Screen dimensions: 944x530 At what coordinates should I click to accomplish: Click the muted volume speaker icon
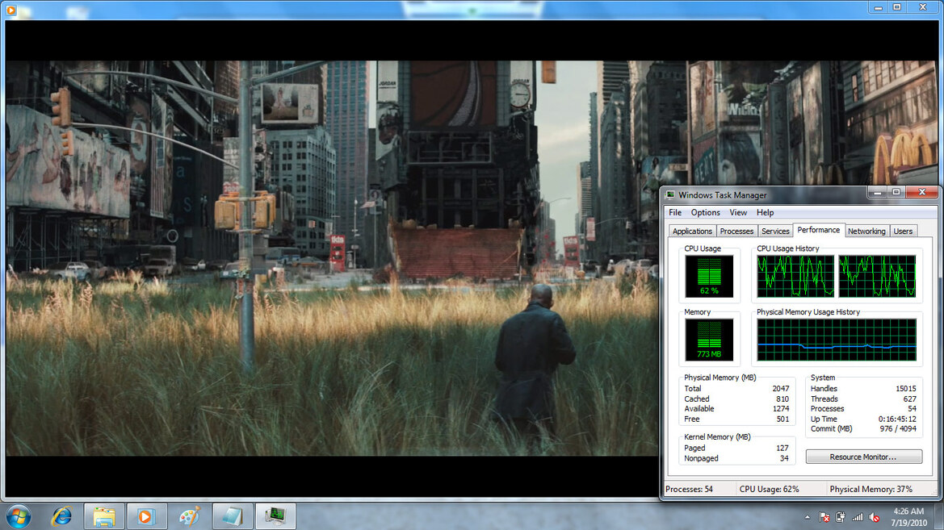coord(875,517)
